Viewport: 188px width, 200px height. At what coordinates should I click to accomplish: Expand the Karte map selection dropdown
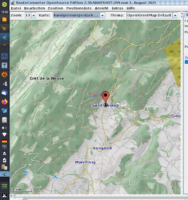pyautogui.click(x=102, y=15)
